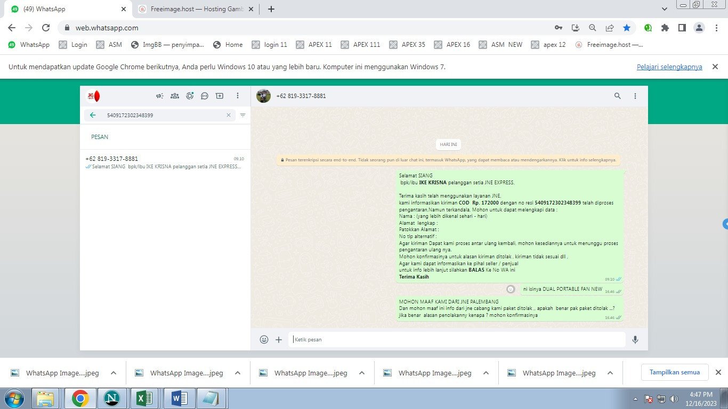Open the ImgBB bookmark

coord(167,45)
